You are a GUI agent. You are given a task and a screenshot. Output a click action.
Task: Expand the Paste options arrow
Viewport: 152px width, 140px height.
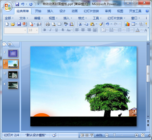96,24
